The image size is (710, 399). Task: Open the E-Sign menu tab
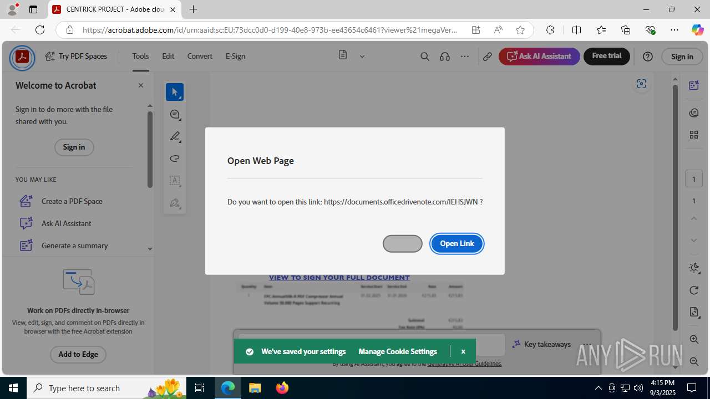coord(235,56)
